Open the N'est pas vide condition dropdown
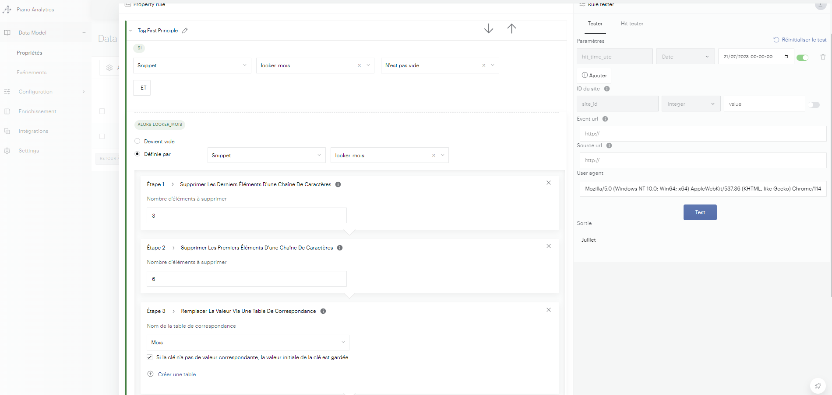The width and height of the screenshot is (832, 395). click(x=493, y=66)
